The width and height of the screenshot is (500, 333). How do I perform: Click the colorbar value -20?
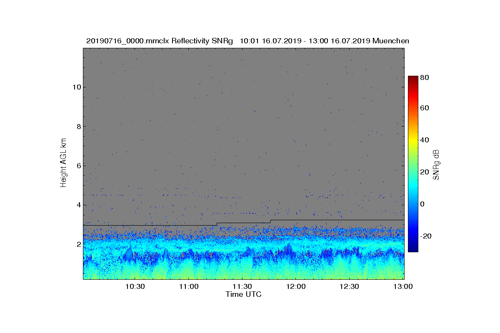426,236
